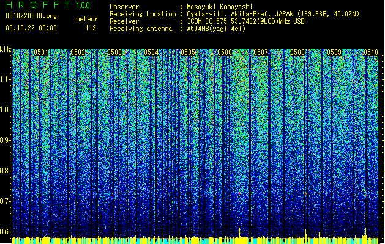This screenshot has height=244, width=385.
Task: Click the 0510 time marker
Action: [x=372, y=52]
